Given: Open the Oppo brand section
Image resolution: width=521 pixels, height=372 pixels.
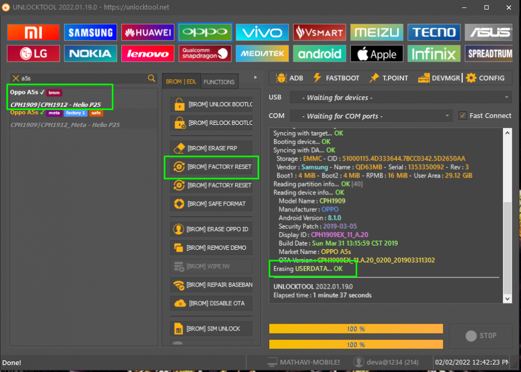Looking at the screenshot, I should (x=205, y=32).
